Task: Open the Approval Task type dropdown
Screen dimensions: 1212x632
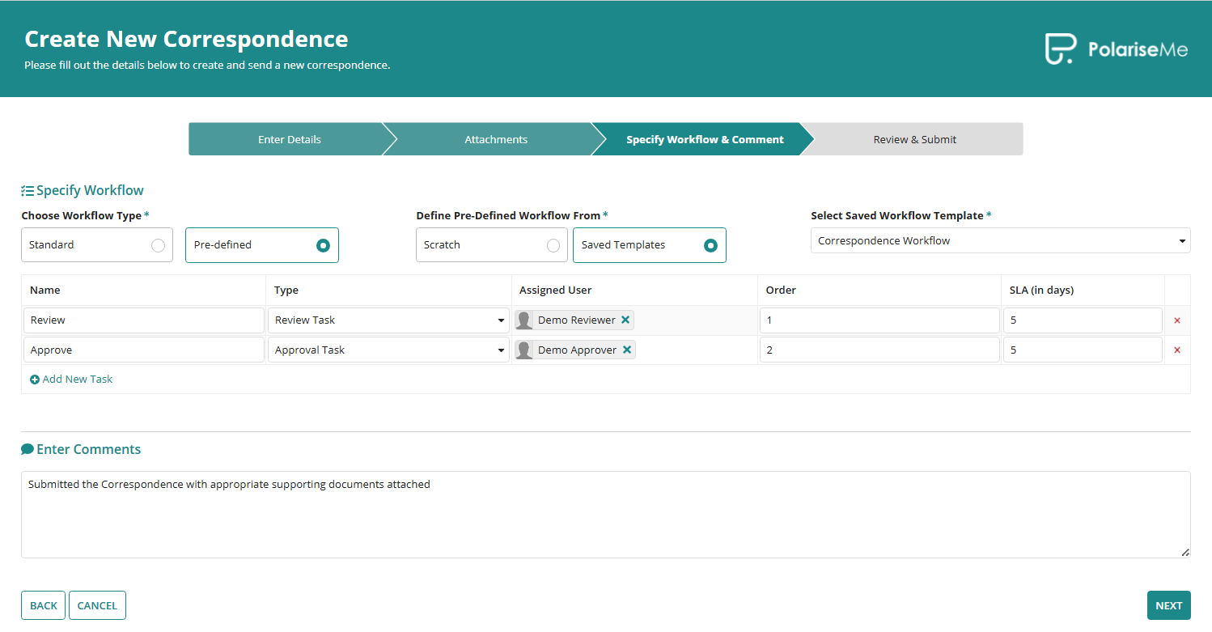Action: click(x=388, y=350)
